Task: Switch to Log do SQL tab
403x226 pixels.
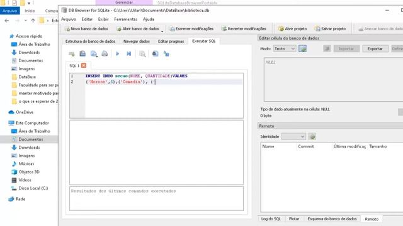Action: point(271,219)
